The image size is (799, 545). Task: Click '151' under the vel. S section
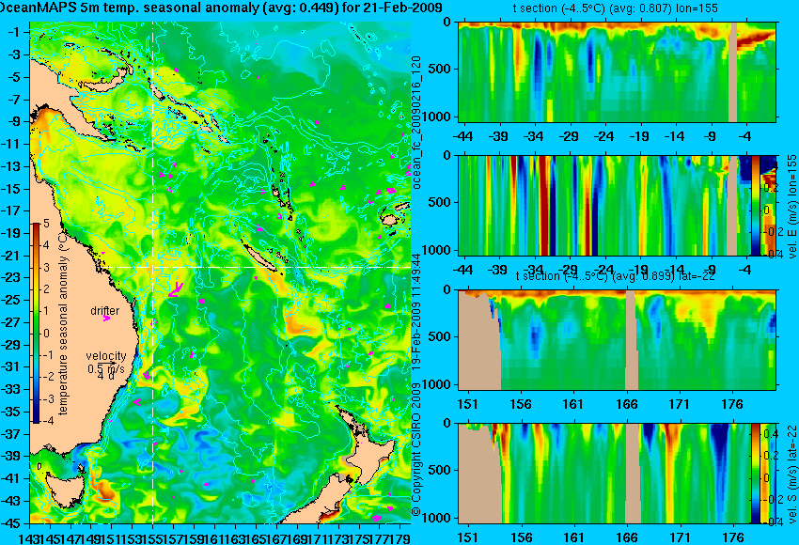(x=467, y=537)
